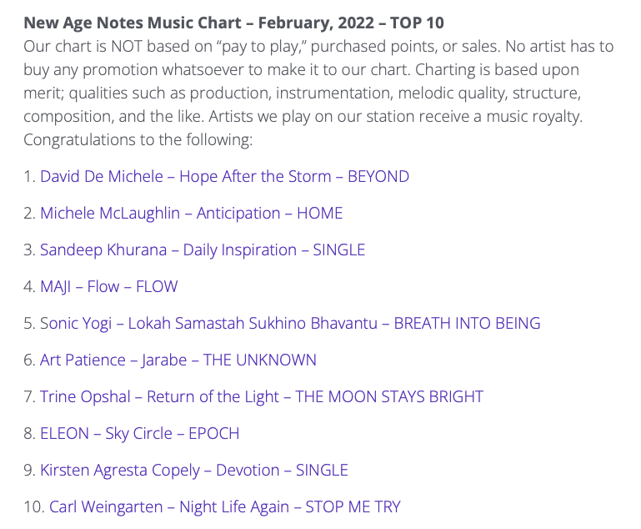Image resolution: width=641 pixels, height=529 pixels.
Task: Open Michele McLaughlin Anticipation link
Action: [192, 213]
